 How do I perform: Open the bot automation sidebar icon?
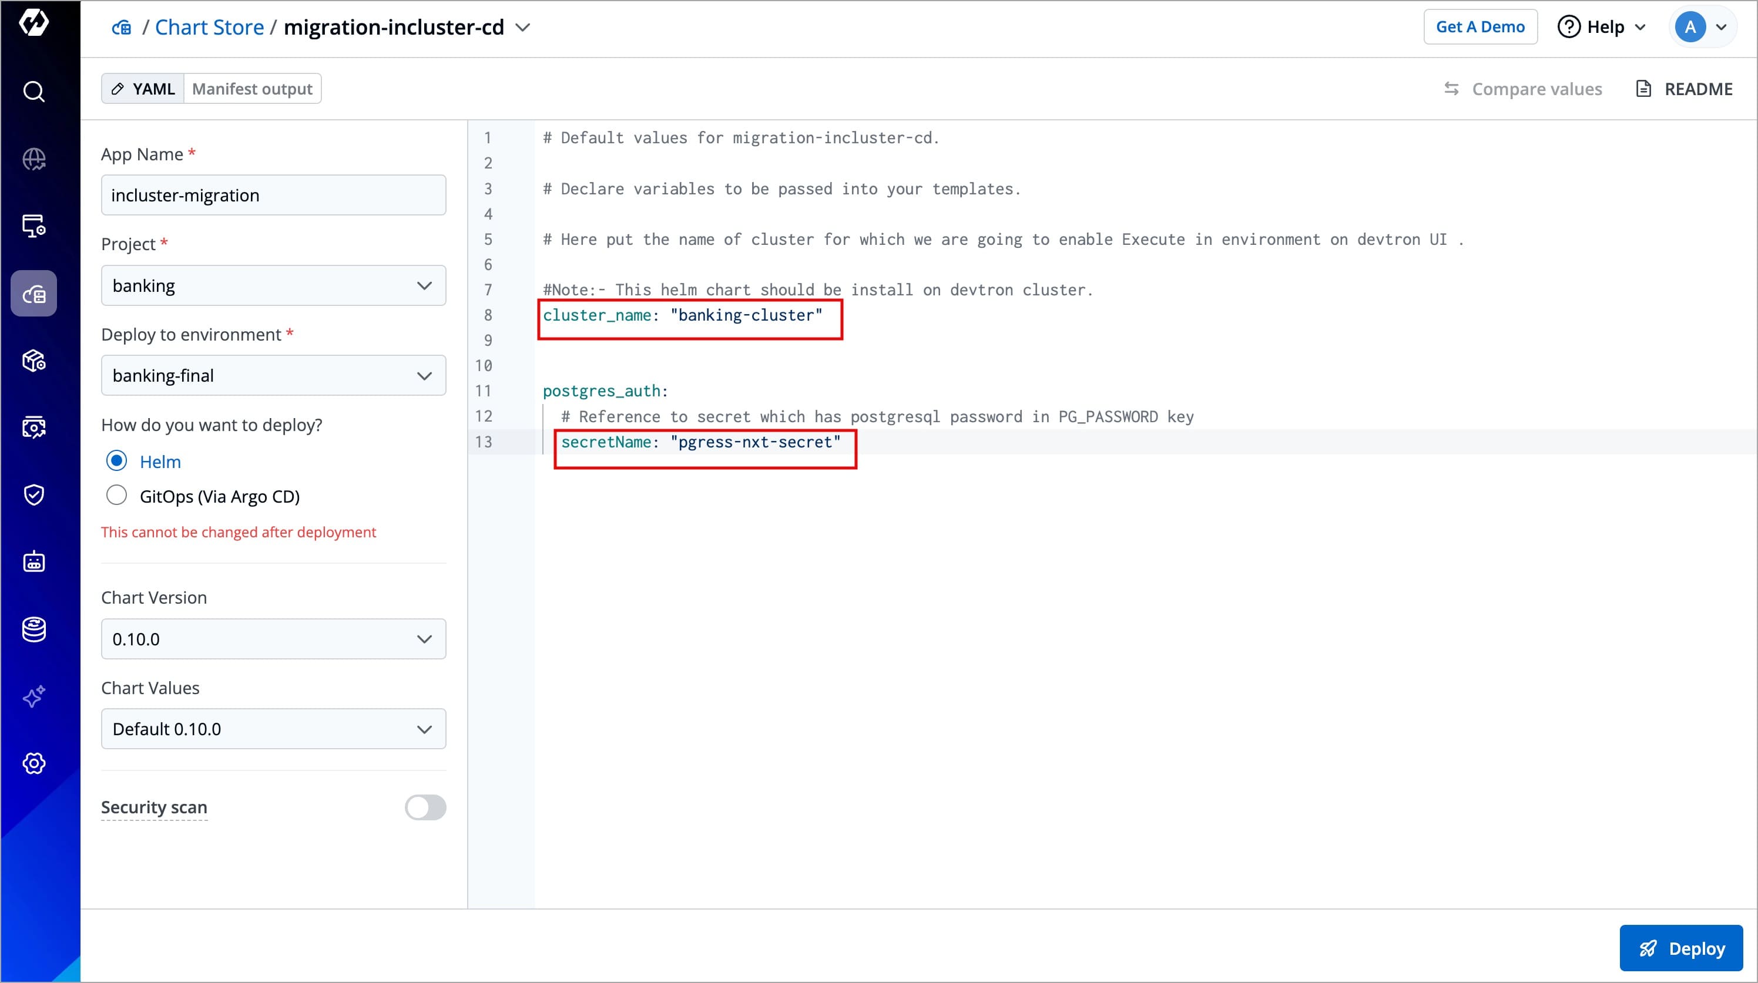coord(34,562)
